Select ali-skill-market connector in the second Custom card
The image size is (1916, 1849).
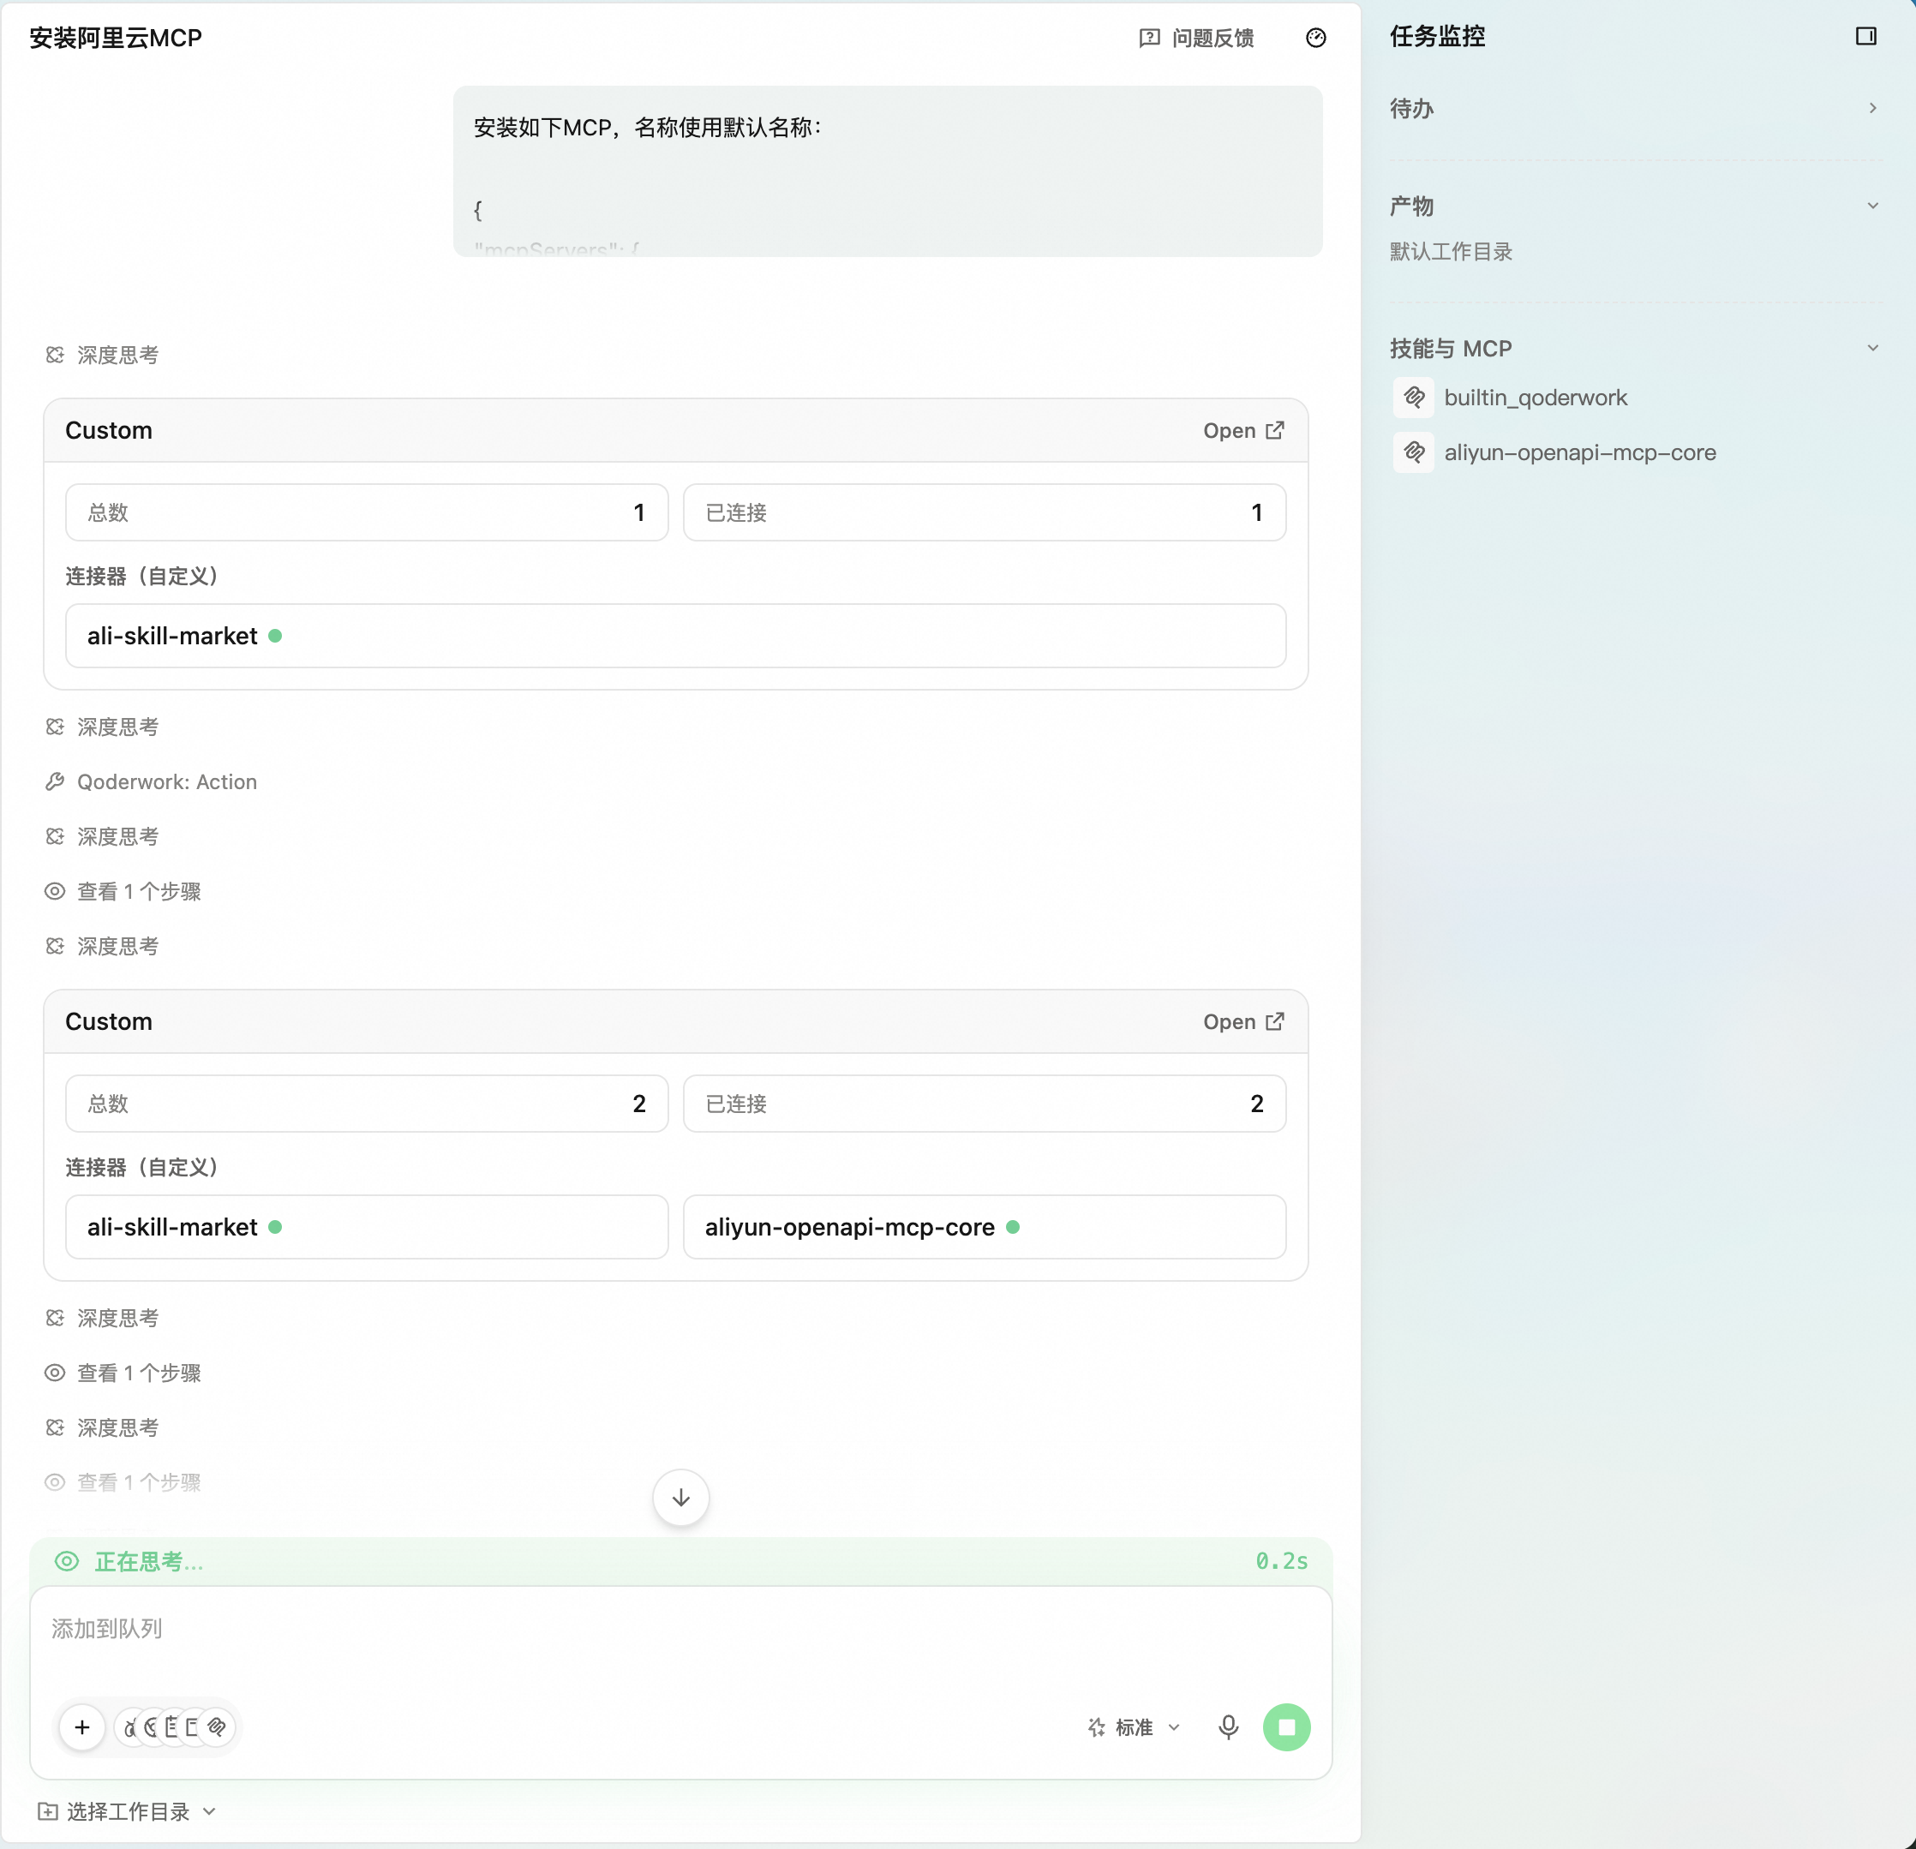pos(367,1228)
